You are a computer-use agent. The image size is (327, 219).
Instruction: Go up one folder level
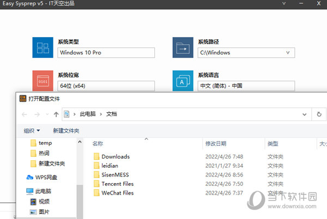[56, 114]
